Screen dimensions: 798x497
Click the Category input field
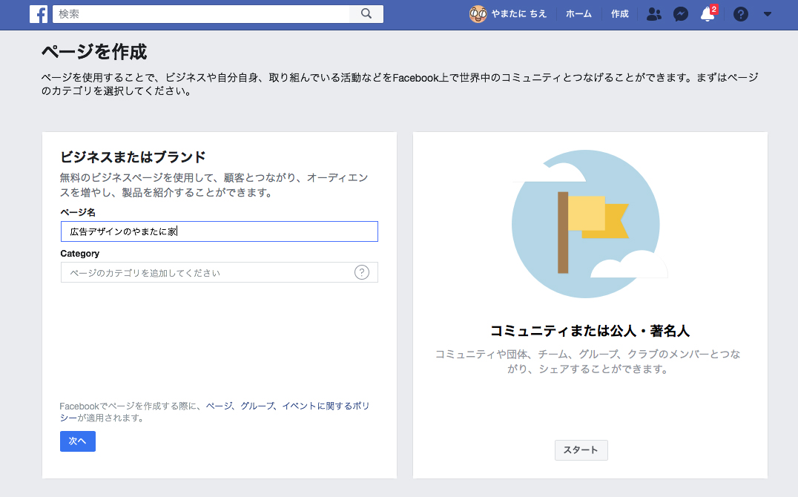tap(220, 272)
